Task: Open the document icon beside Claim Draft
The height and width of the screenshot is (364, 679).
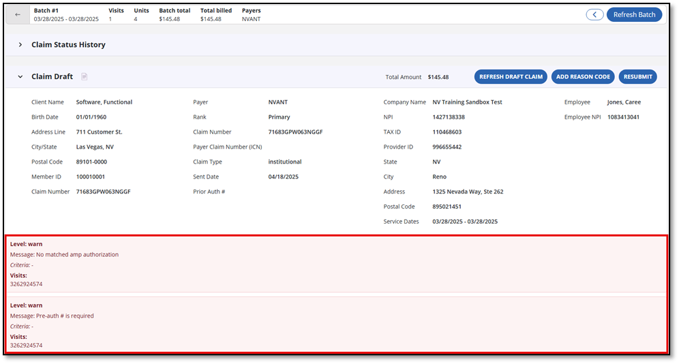Action: pyautogui.click(x=85, y=77)
